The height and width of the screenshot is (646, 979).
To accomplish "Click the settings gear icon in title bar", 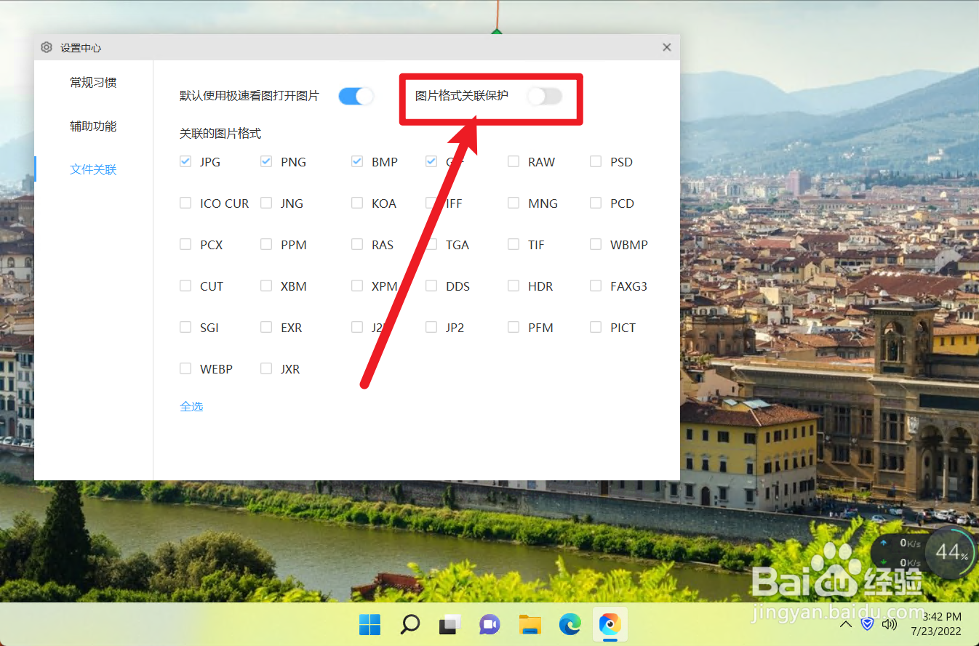I will [47, 47].
